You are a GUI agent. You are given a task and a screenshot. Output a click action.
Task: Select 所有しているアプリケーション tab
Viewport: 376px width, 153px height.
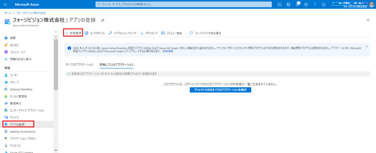[116, 64]
